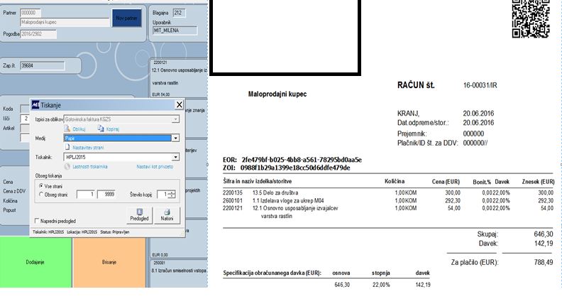Expand the Medij dropdown list
This screenshot has height=304, width=562.
point(176,138)
